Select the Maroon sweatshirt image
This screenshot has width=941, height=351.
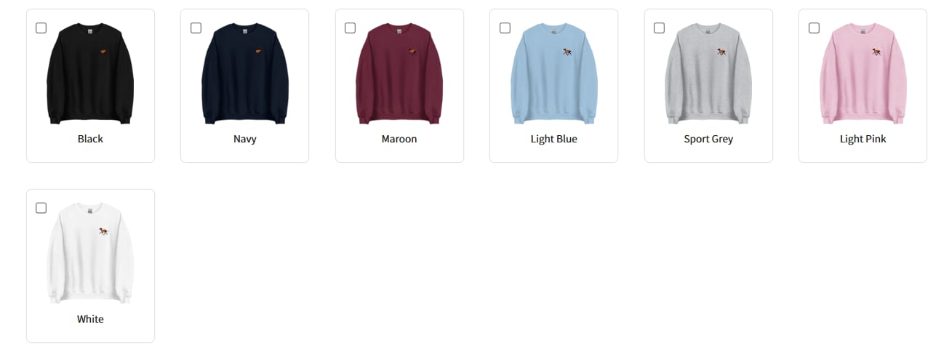[399, 73]
